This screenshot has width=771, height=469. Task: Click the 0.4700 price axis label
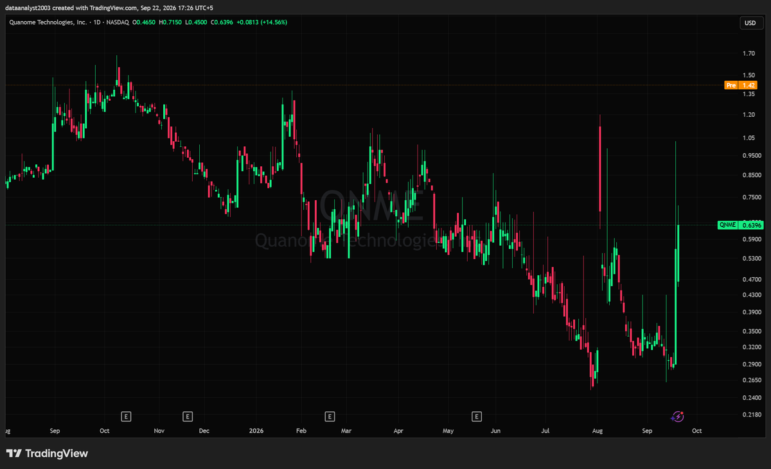[x=751, y=280]
